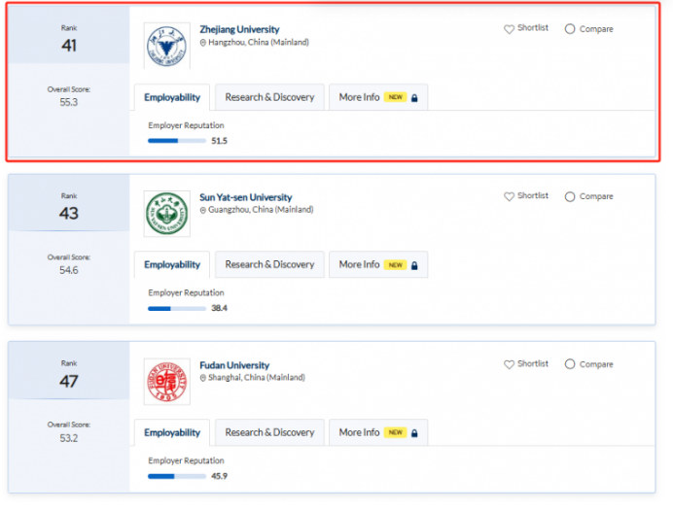This screenshot has height=511, width=673.
Task: Select Employability tab for Zhejiang University
Action: (x=172, y=97)
